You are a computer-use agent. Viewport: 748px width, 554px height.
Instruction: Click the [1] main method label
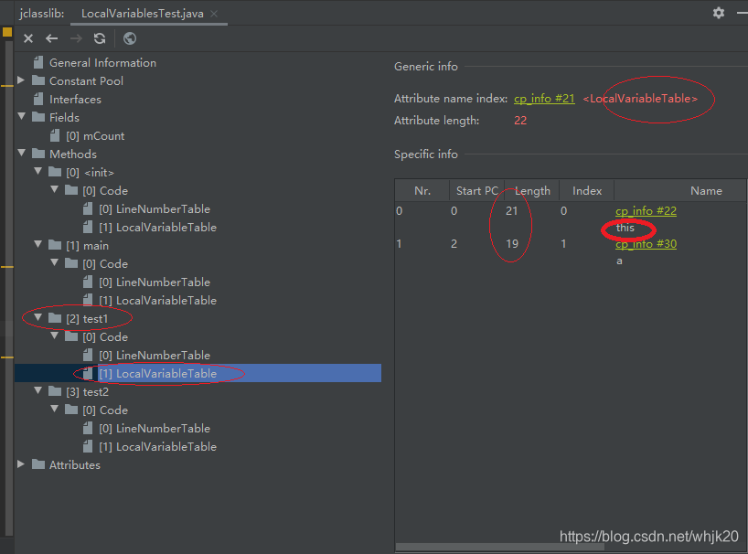point(87,246)
